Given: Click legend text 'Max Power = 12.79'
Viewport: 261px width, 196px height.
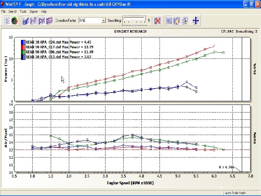Looking at the screenshot, I should tap(78, 47).
